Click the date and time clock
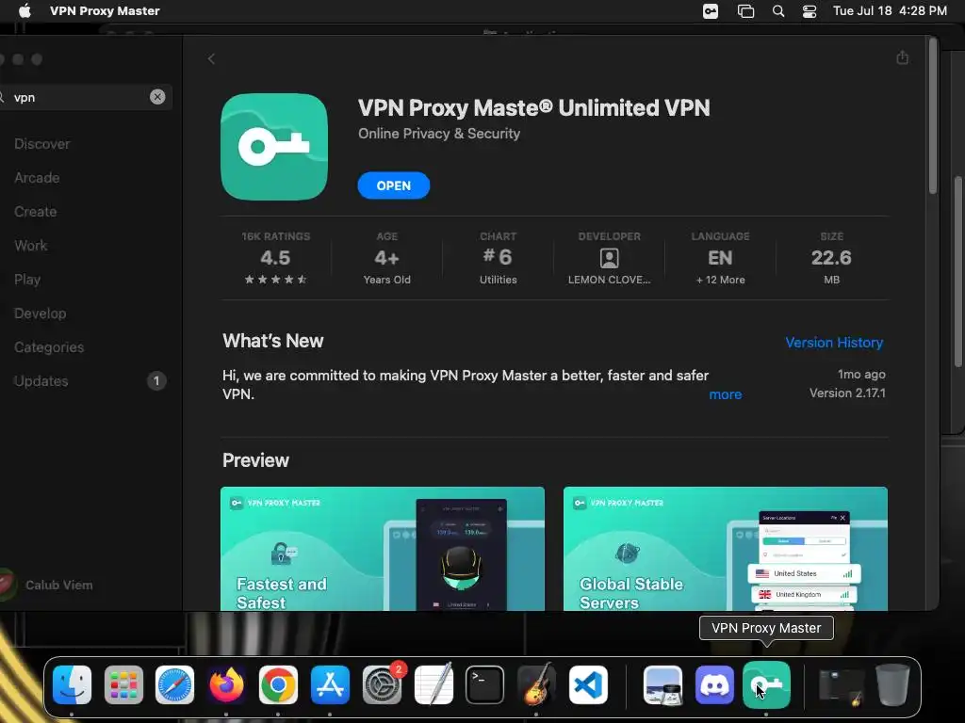This screenshot has width=965, height=723. [x=890, y=11]
